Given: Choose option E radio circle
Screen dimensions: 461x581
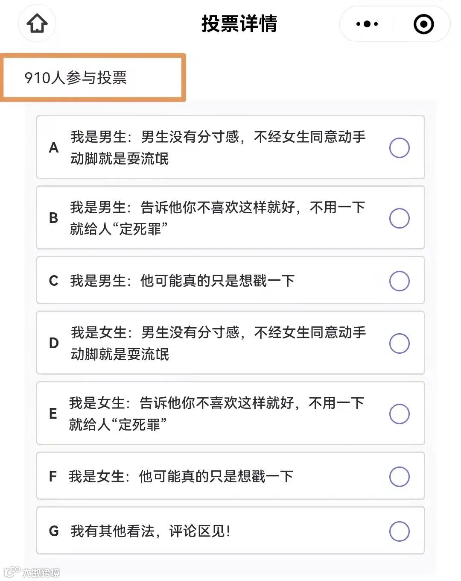Looking at the screenshot, I should [400, 414].
